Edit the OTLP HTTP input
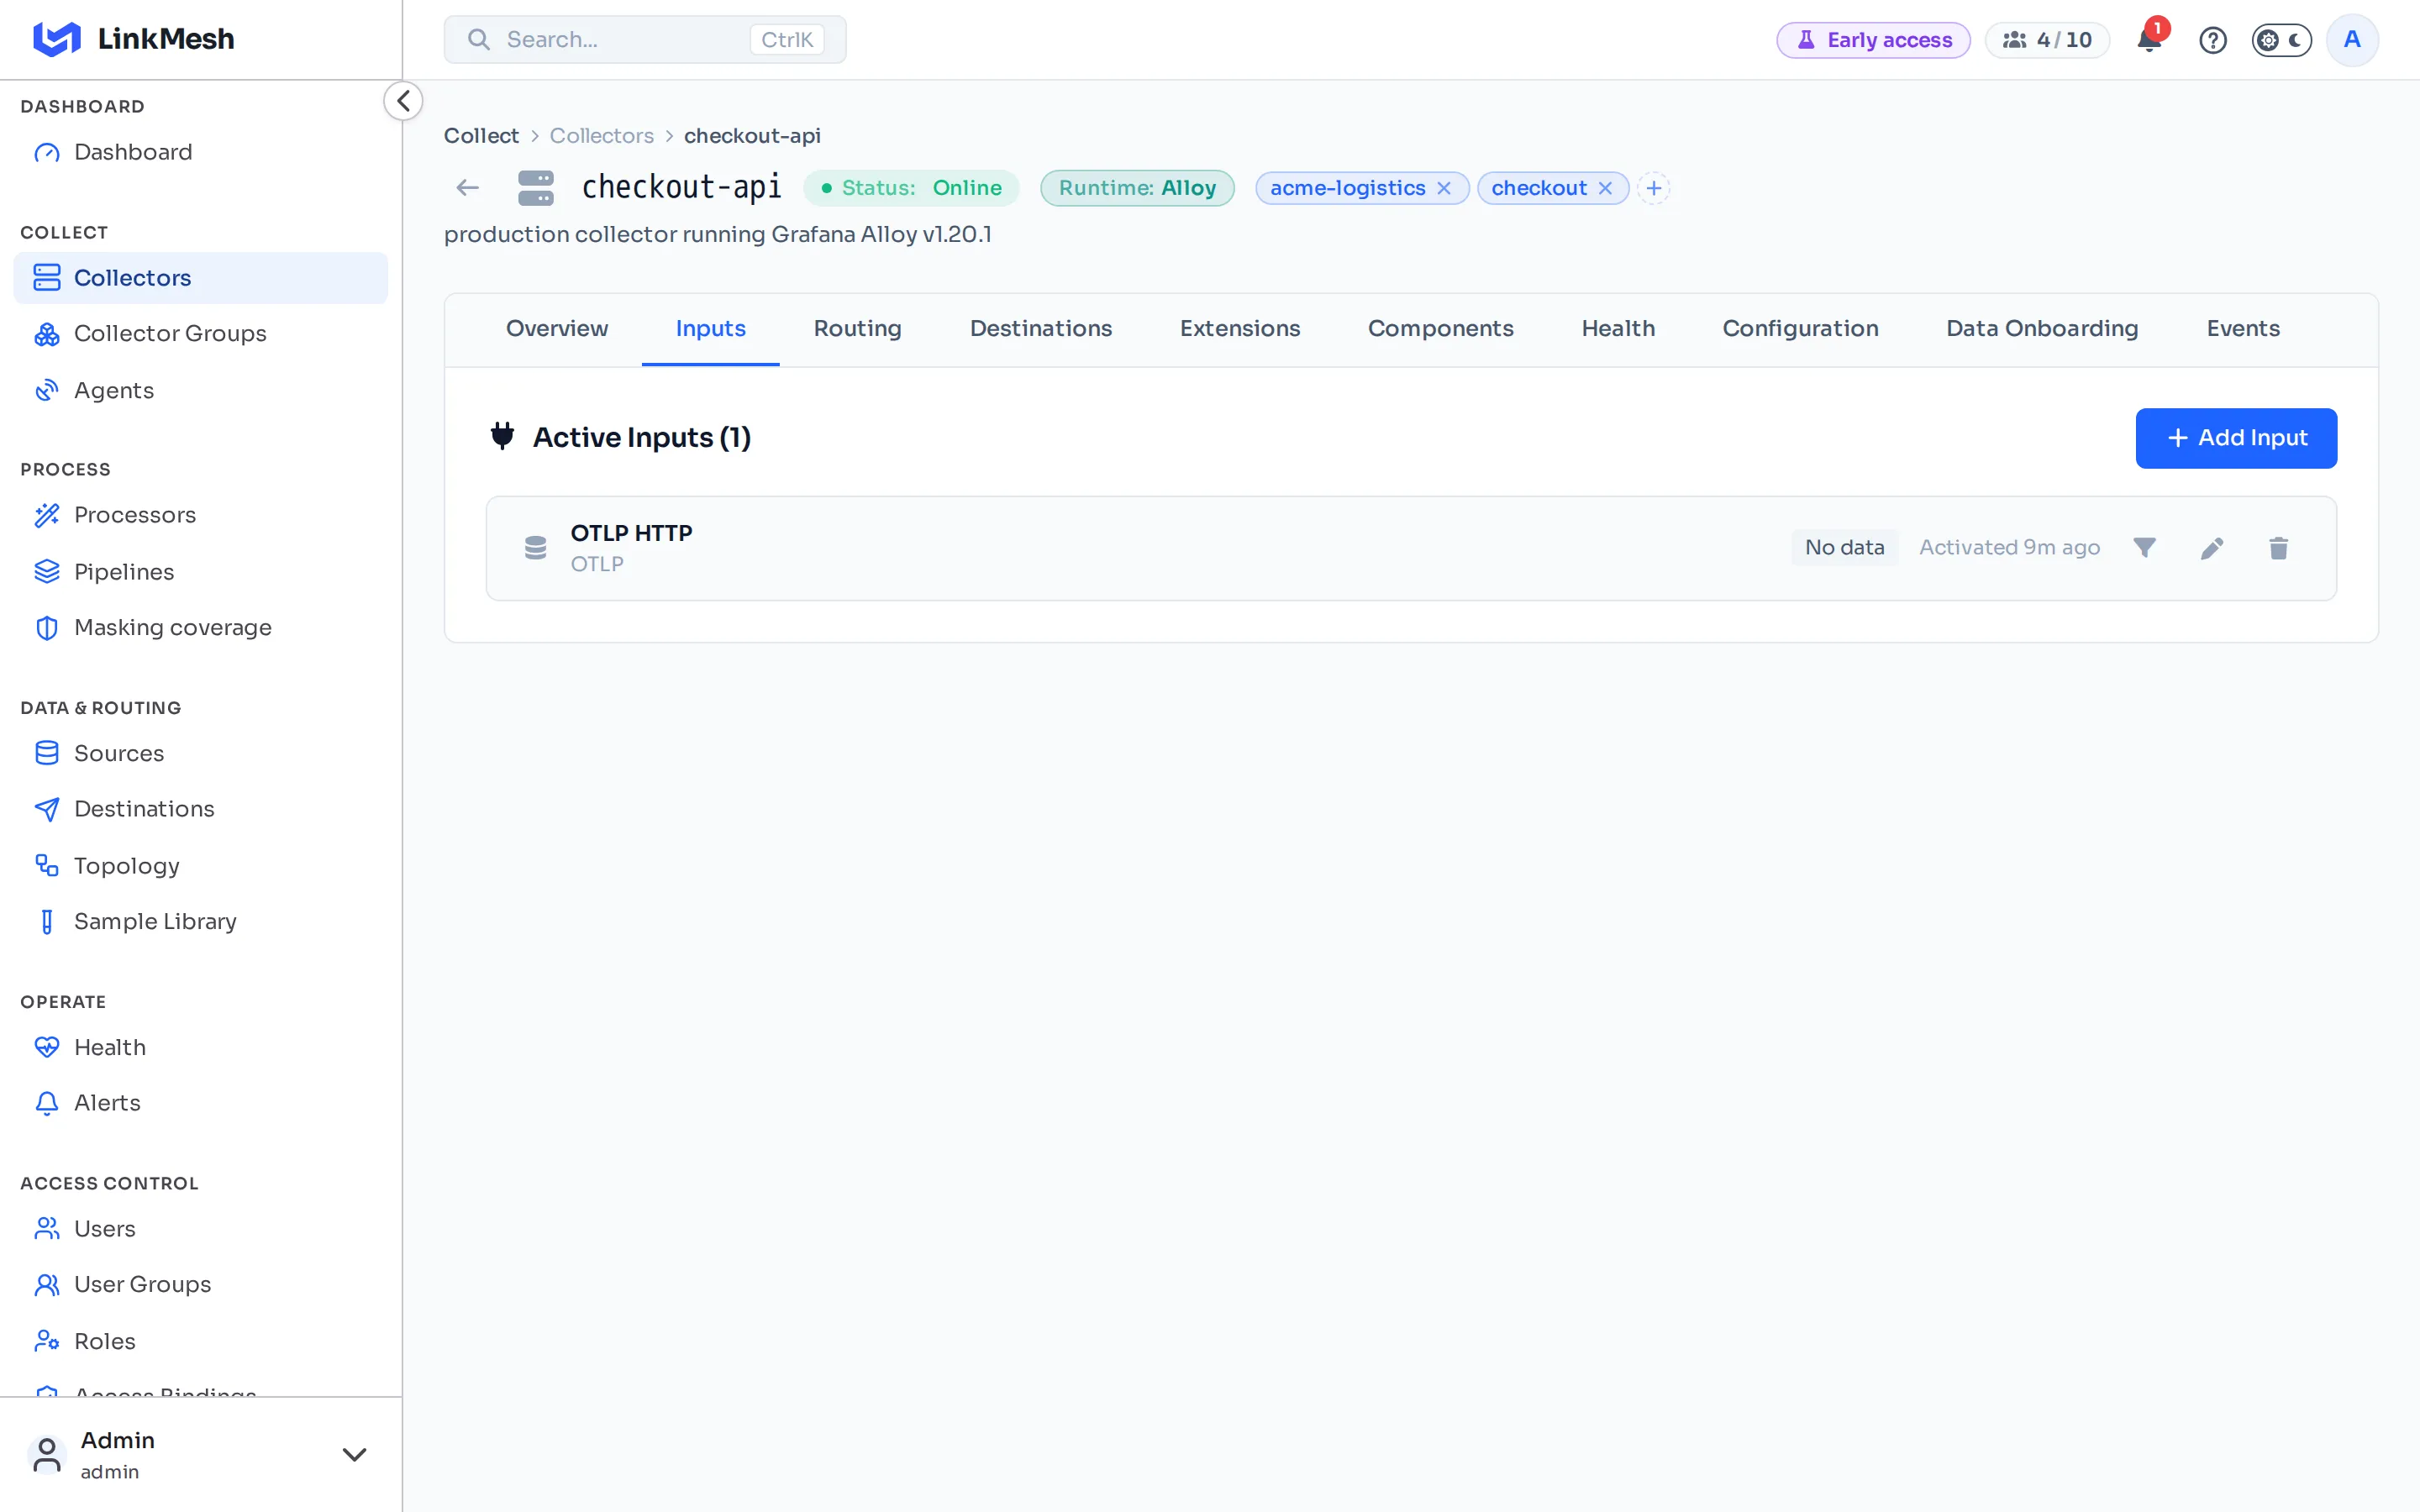Screen dimensions: 2420x1512 pos(2212,548)
